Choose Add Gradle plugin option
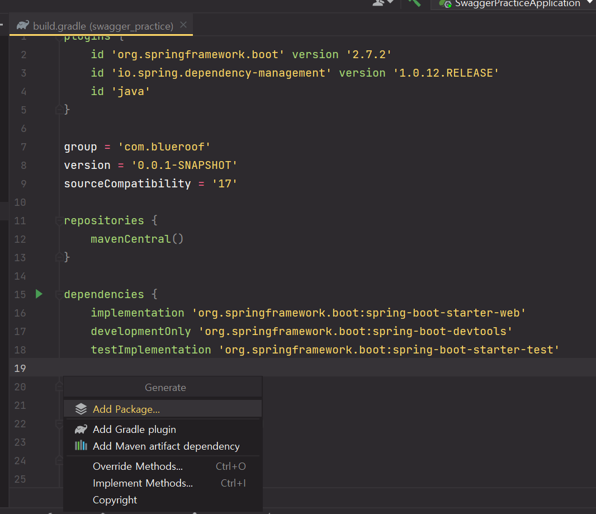Viewport: 596px width, 514px height. point(134,429)
